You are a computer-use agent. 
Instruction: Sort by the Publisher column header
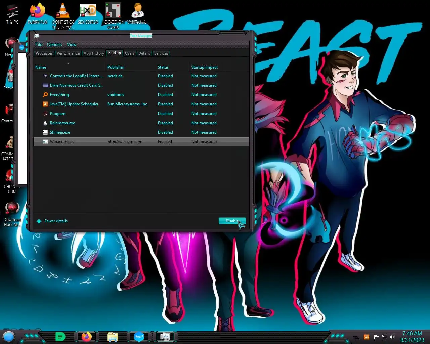[131, 67]
